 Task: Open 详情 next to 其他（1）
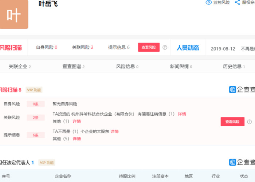point(76,121)
